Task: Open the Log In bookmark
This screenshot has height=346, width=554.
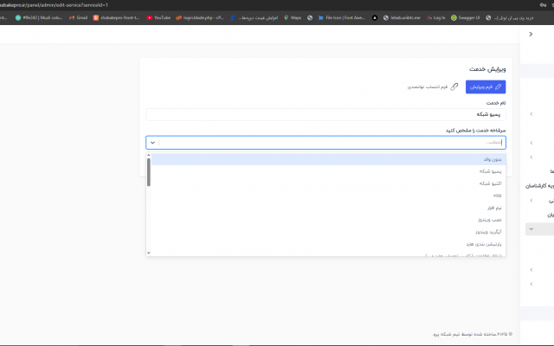Action: pyautogui.click(x=436, y=17)
